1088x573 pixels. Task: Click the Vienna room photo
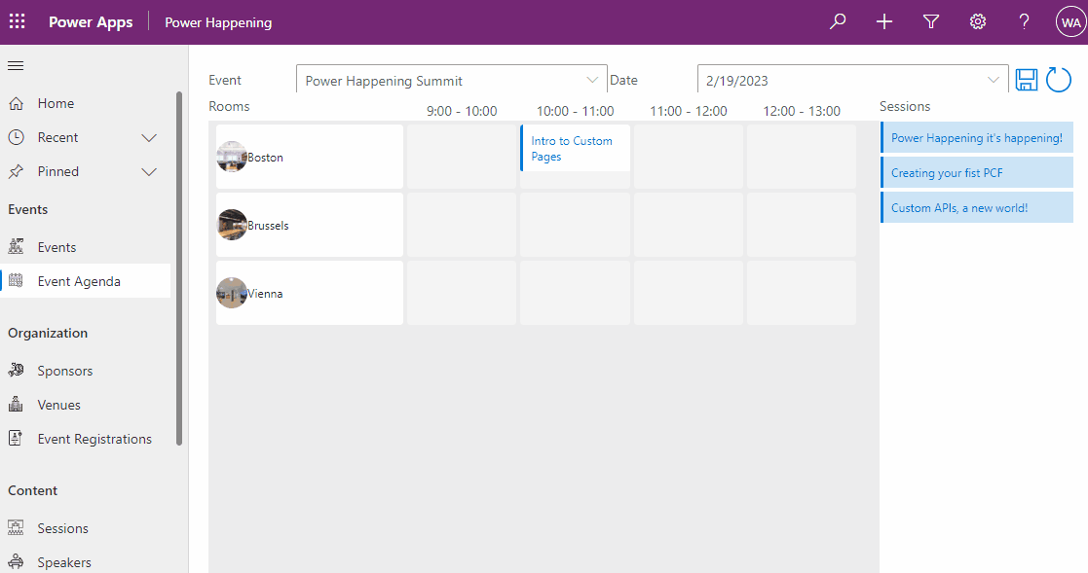point(232,293)
